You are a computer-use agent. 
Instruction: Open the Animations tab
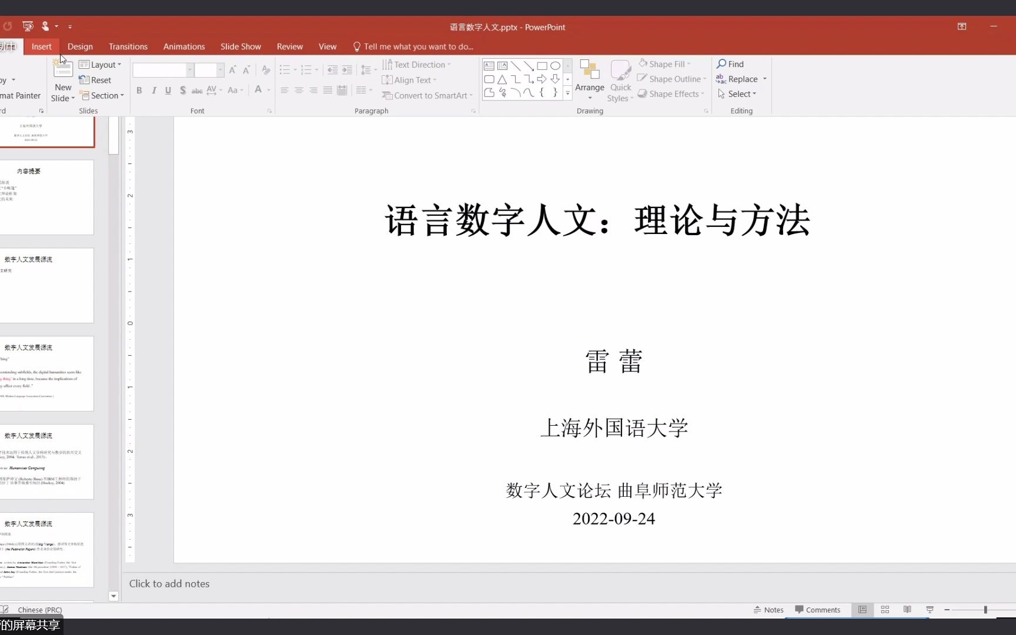[x=184, y=46]
